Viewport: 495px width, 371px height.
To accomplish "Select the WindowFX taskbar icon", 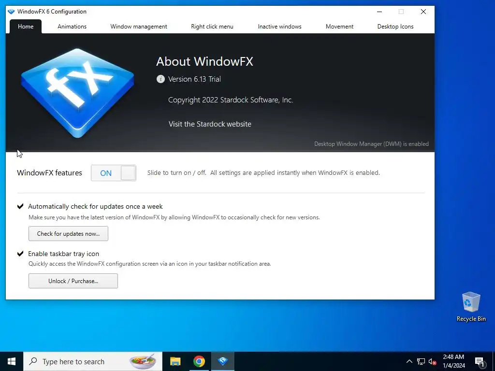I will [223, 361].
